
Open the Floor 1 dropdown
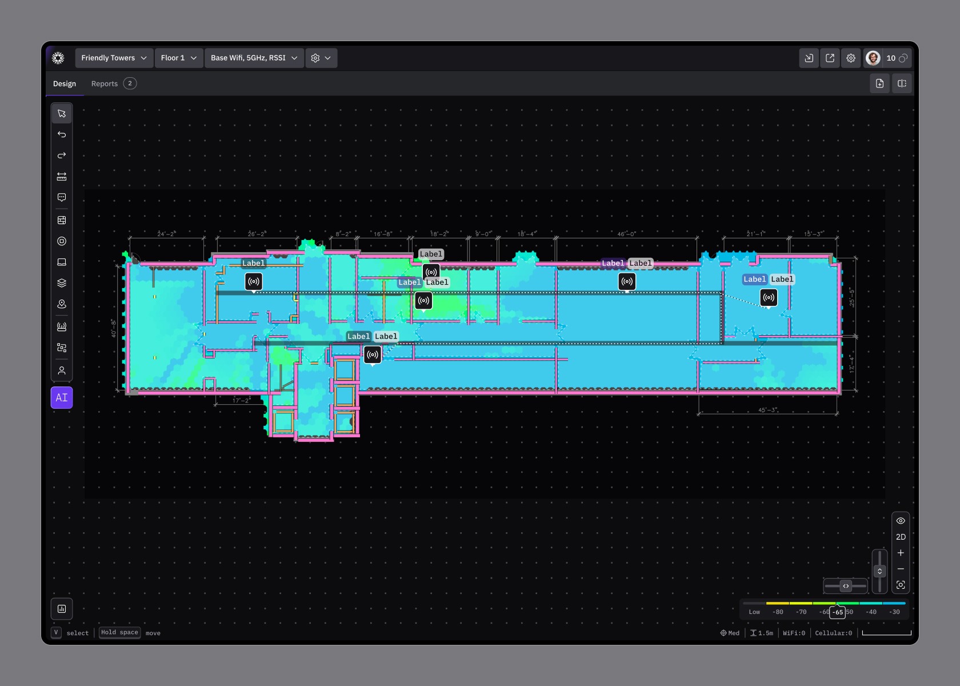pyautogui.click(x=179, y=58)
